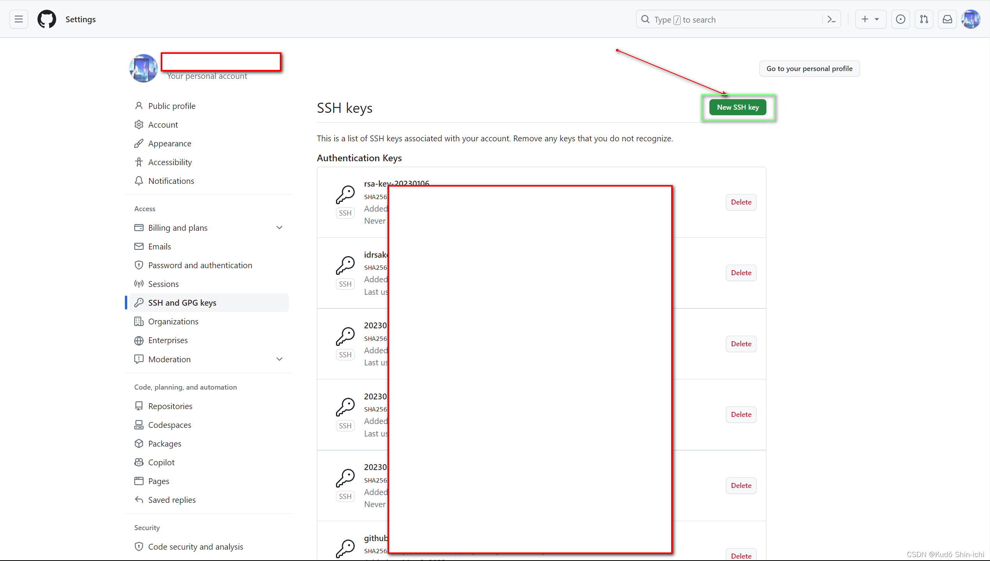Navigate to Organizations settings page
990x561 pixels.
pos(173,322)
